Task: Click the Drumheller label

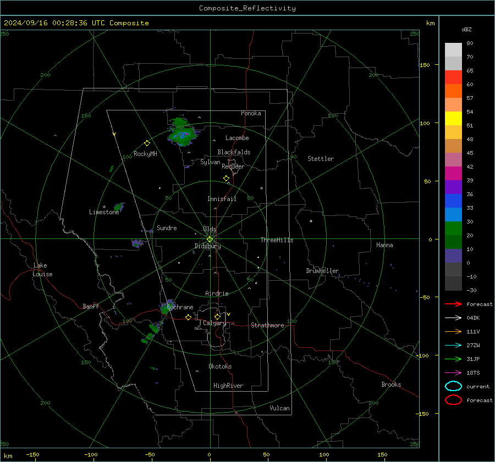Action: [x=322, y=271]
